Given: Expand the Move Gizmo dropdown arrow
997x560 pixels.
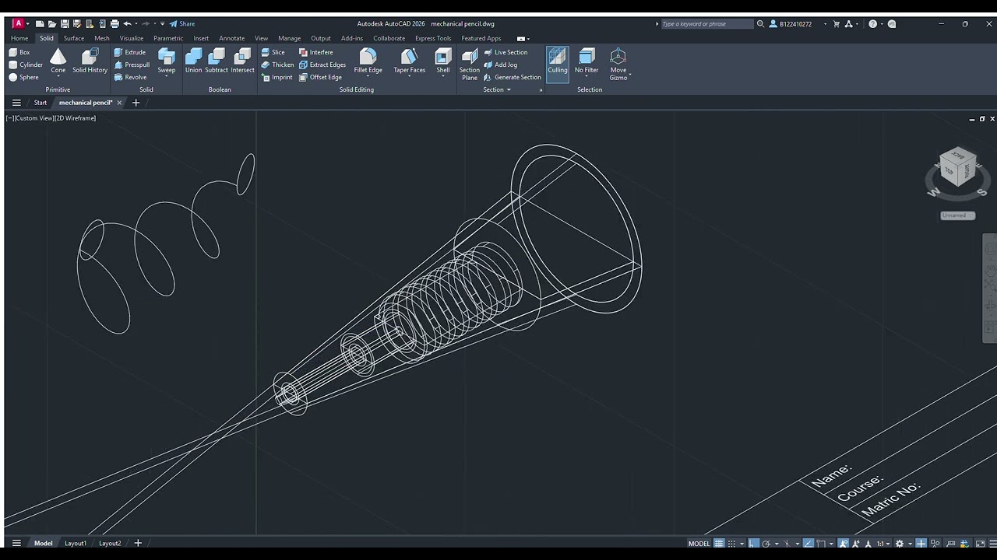Looking at the screenshot, I should point(629,75).
